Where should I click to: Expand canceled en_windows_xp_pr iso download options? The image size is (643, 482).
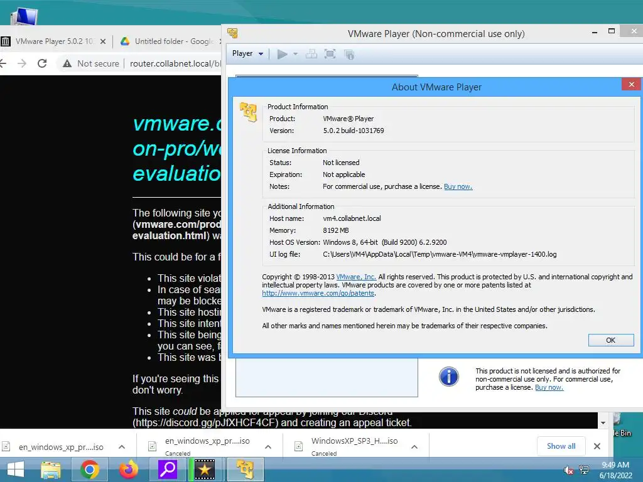268,447
